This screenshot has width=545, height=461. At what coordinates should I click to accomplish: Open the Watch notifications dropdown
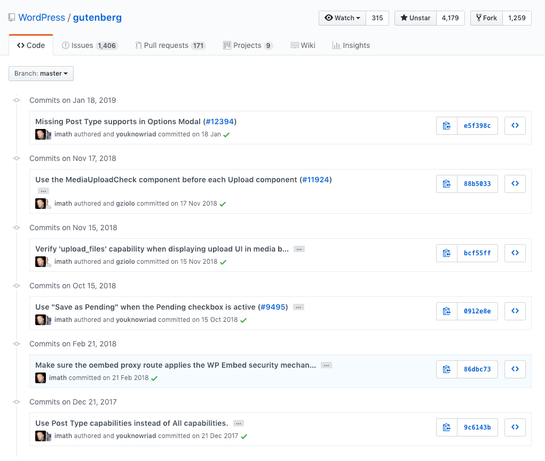coord(342,18)
